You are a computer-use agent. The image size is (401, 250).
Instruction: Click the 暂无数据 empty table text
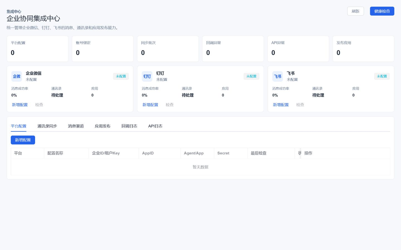click(200, 167)
